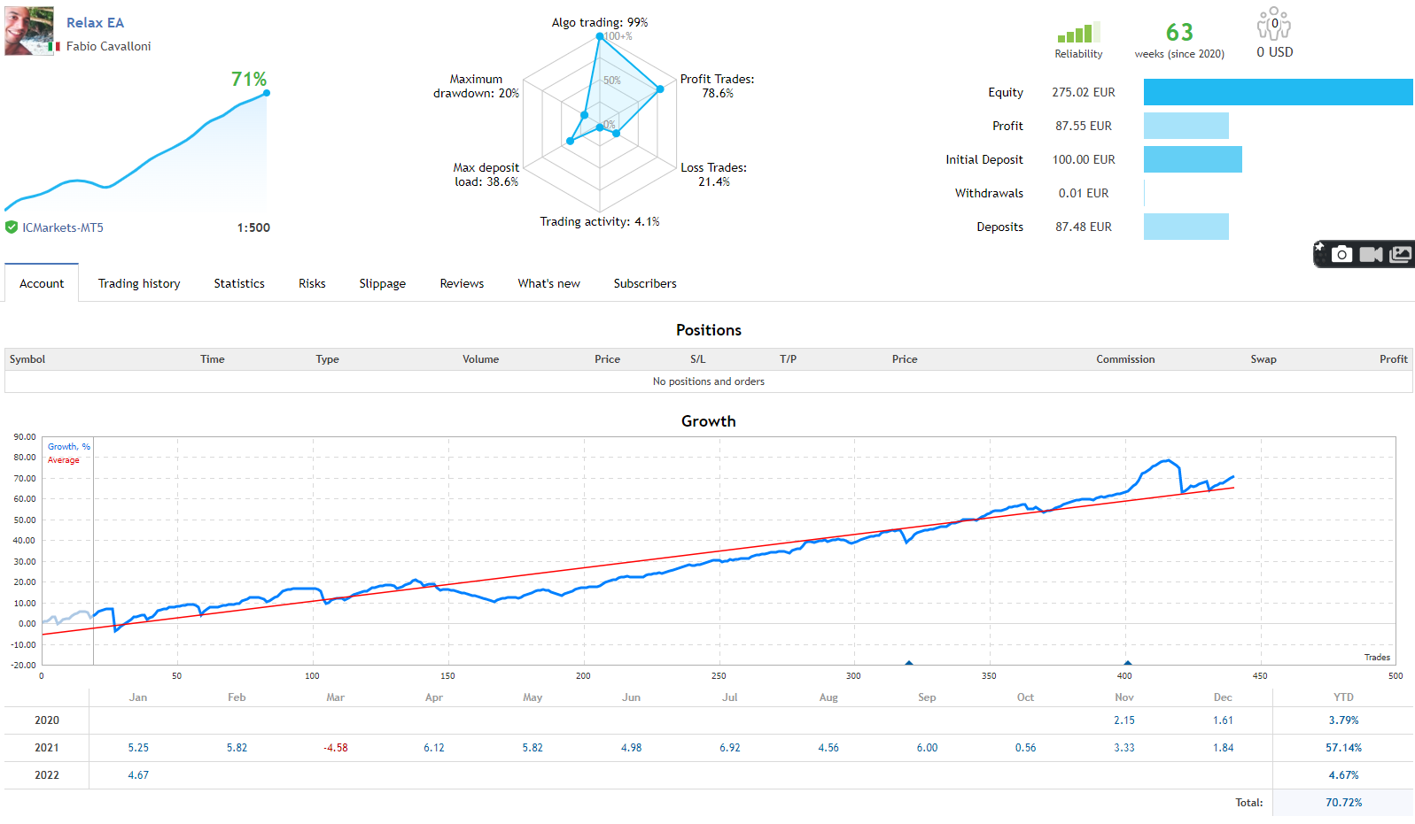Image resolution: width=1415 pixels, height=824 pixels.
Task: Open the Reviews tab
Action: (462, 283)
